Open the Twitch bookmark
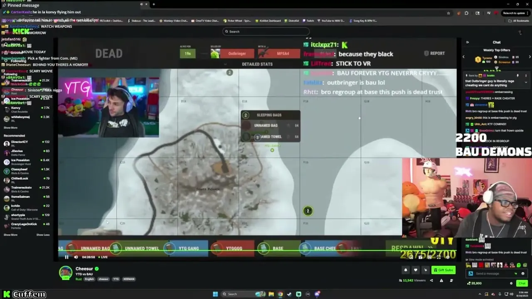 coord(308,21)
